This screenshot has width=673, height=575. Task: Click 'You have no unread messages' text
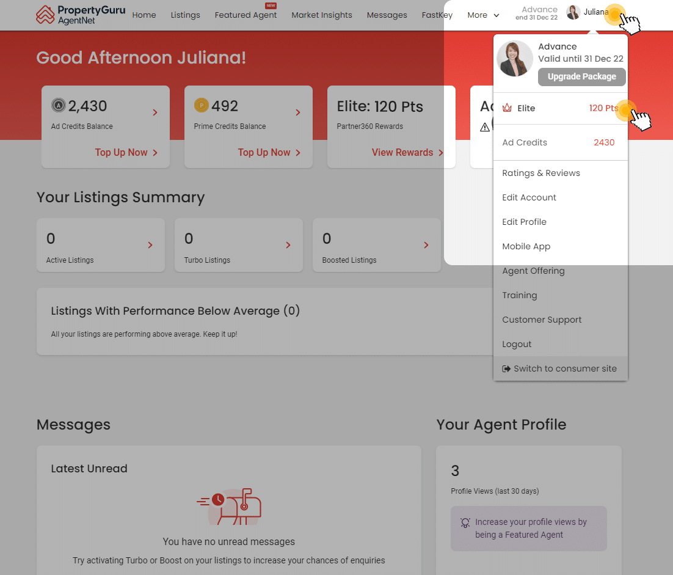pyautogui.click(x=229, y=542)
